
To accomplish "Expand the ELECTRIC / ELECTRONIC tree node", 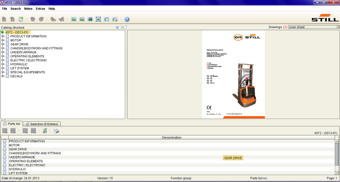I will tap(3, 60).
